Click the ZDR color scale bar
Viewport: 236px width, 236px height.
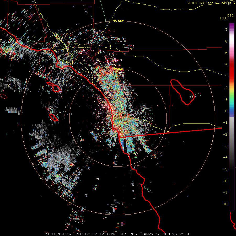232,116
